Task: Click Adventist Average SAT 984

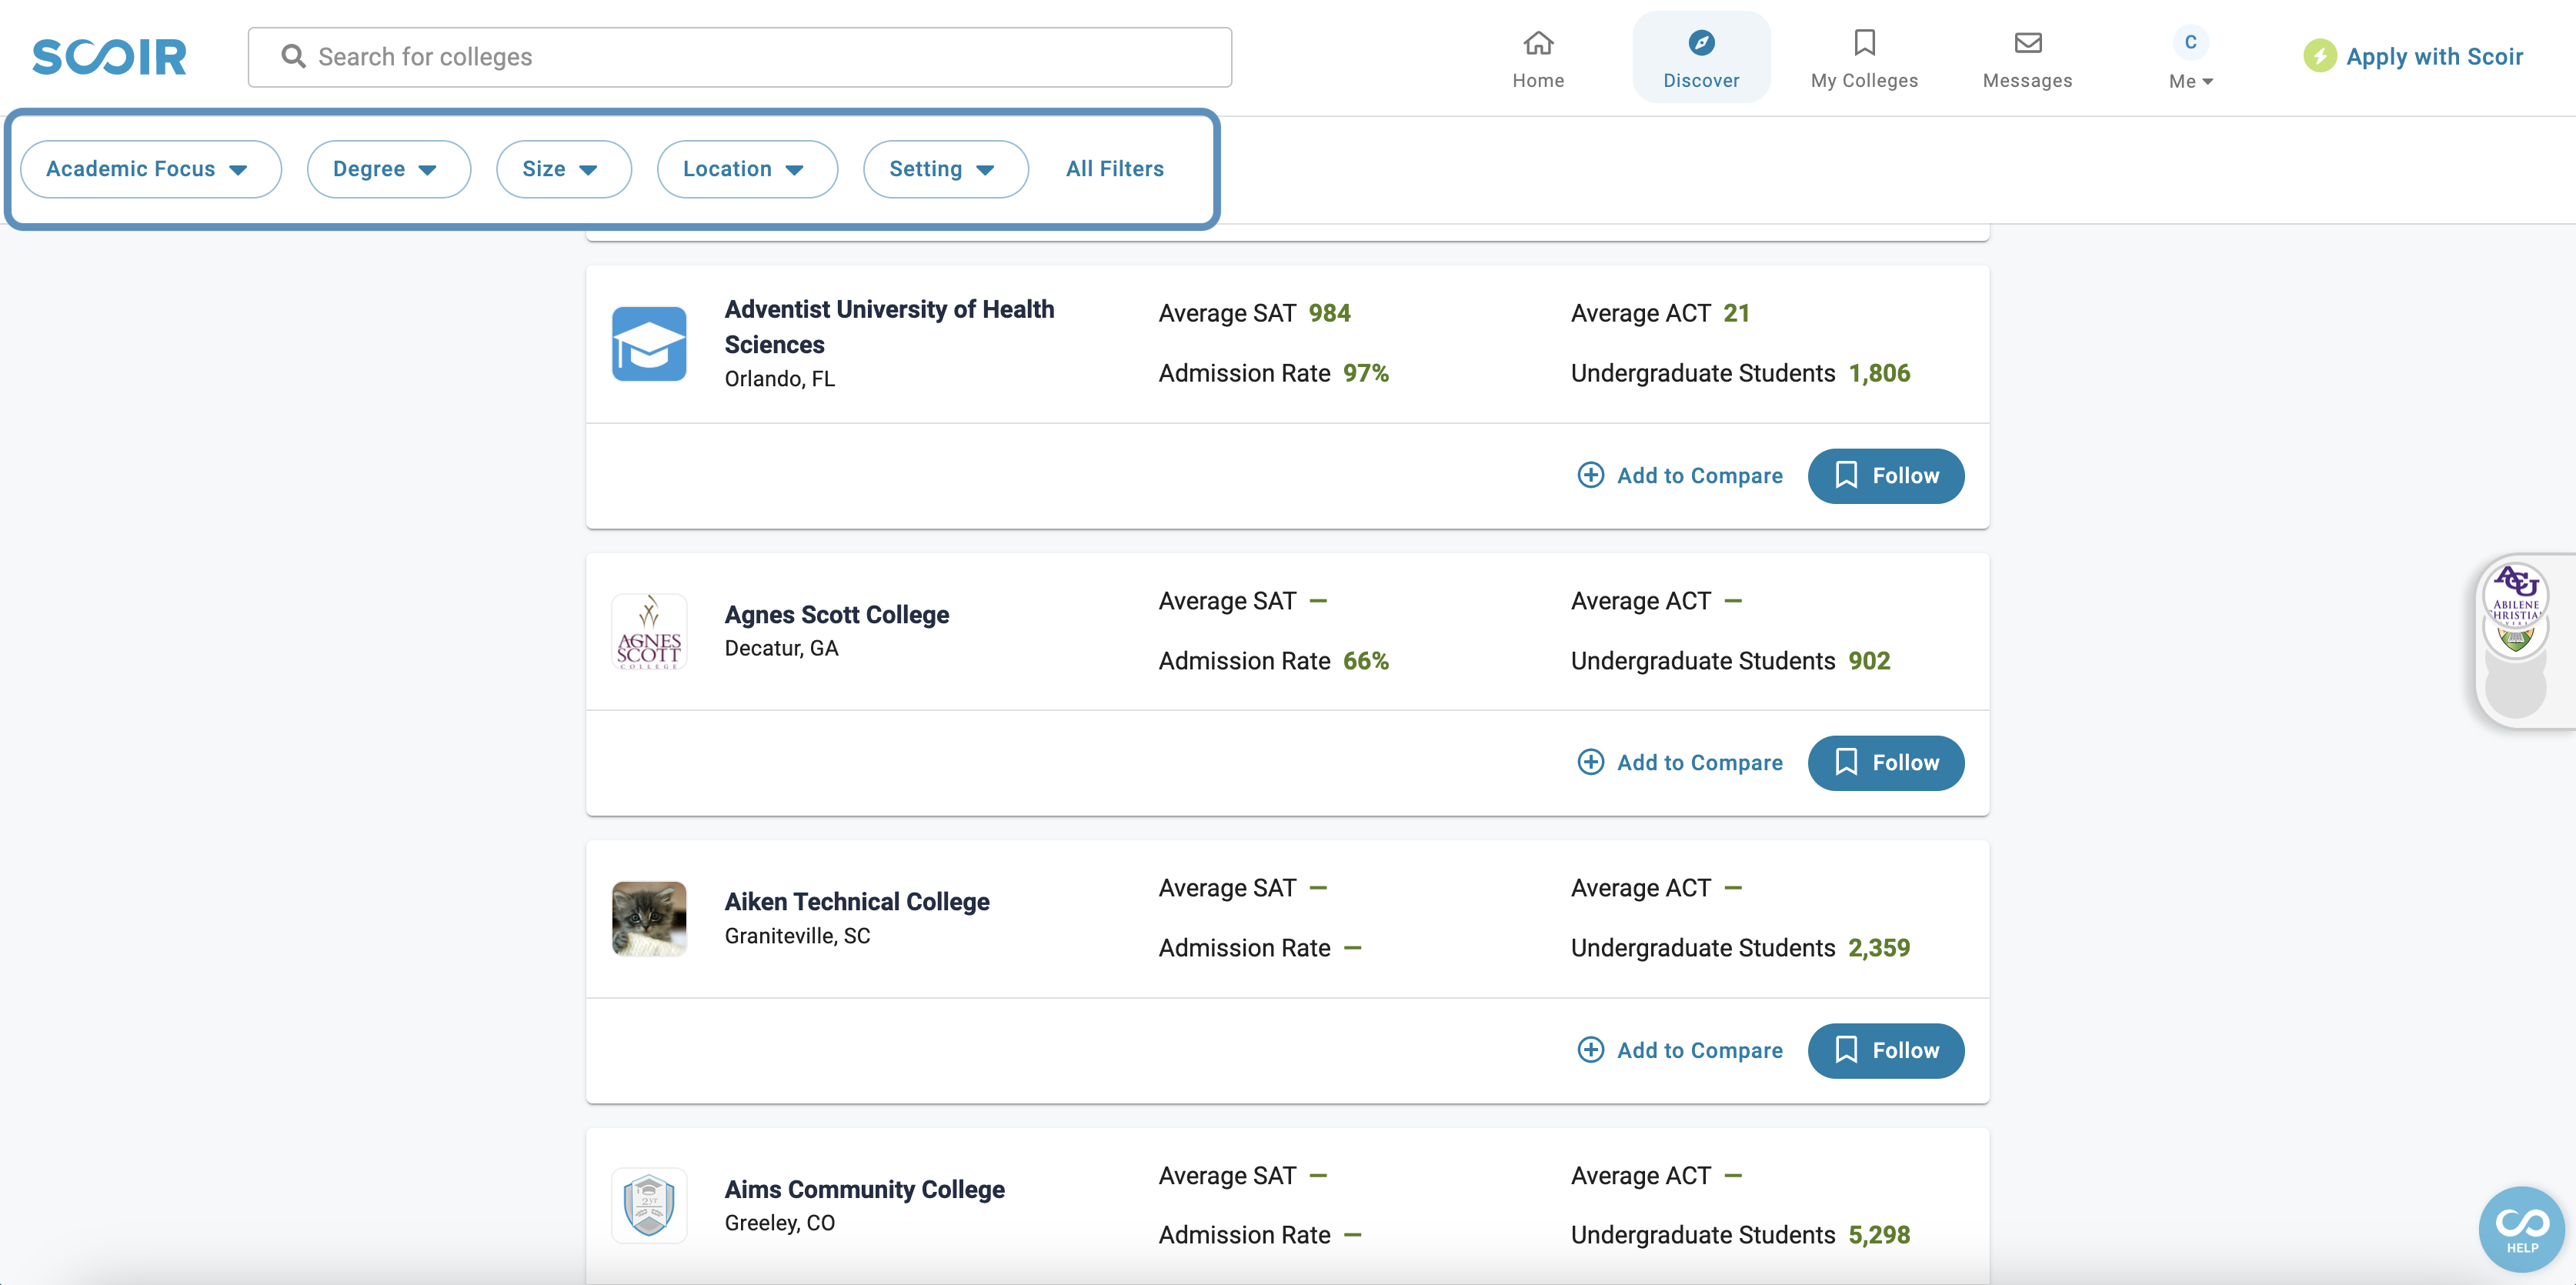Action: (x=1254, y=313)
